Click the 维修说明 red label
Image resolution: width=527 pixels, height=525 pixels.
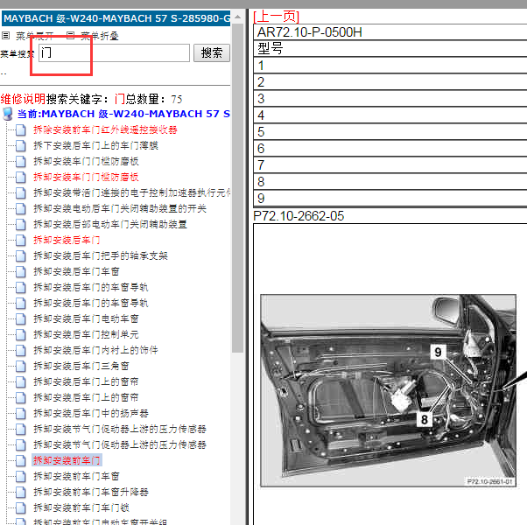23,99
